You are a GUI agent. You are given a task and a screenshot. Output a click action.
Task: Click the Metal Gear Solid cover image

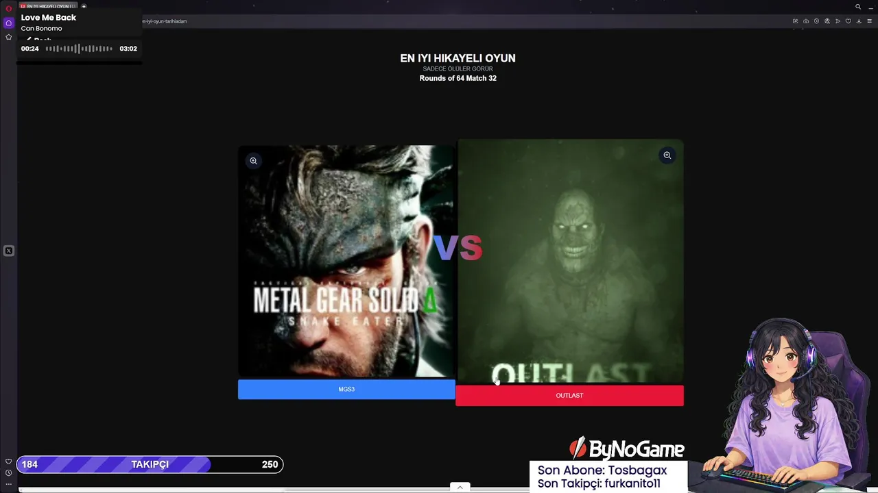tap(346, 261)
